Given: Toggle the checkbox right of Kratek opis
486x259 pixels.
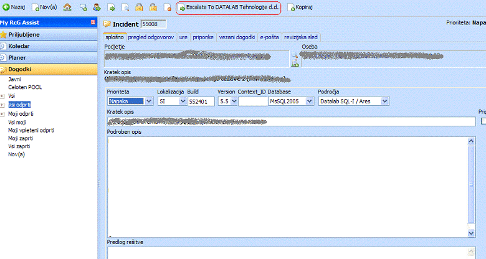Looking at the screenshot, I should click(x=484, y=121).
